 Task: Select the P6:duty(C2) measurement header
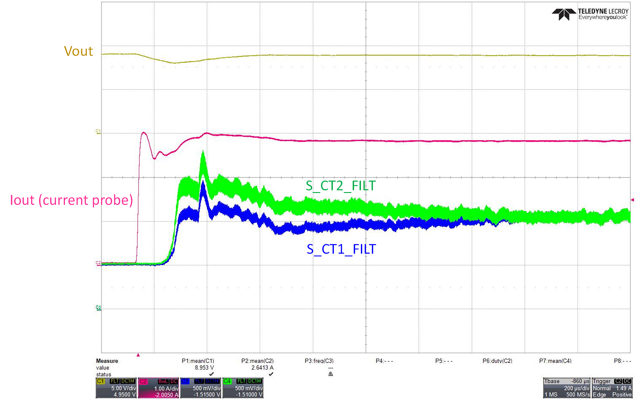[497, 361]
